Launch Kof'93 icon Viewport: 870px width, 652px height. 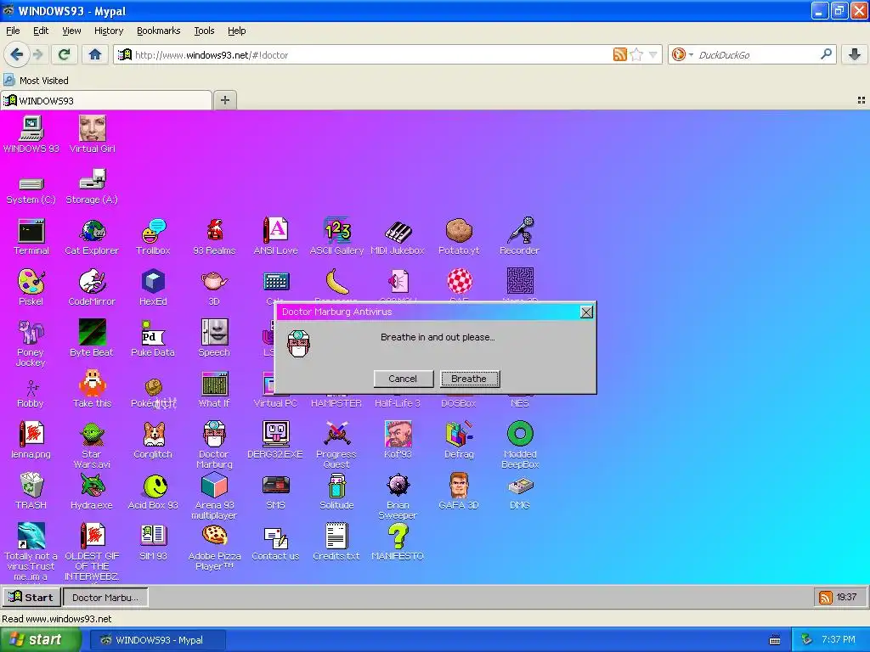pyautogui.click(x=398, y=441)
